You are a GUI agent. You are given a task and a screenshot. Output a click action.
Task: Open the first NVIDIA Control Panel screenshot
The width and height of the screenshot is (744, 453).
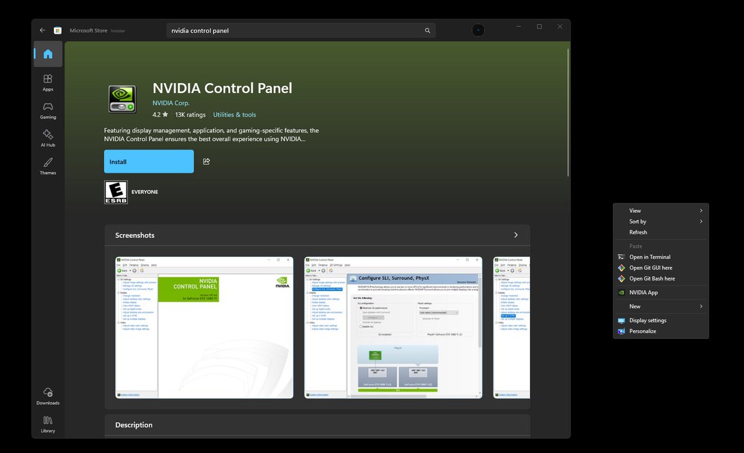(205, 327)
